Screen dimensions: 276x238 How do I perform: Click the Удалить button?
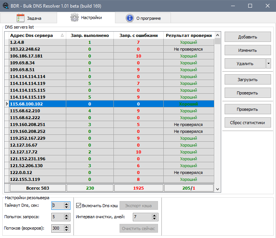point(245,63)
